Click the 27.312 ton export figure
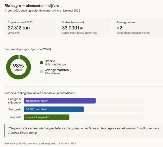This screenshot has width=163, height=147. (19, 28)
